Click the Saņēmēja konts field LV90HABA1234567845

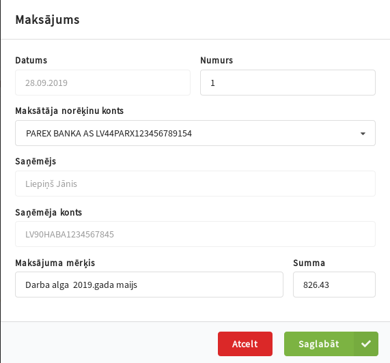tap(195, 234)
